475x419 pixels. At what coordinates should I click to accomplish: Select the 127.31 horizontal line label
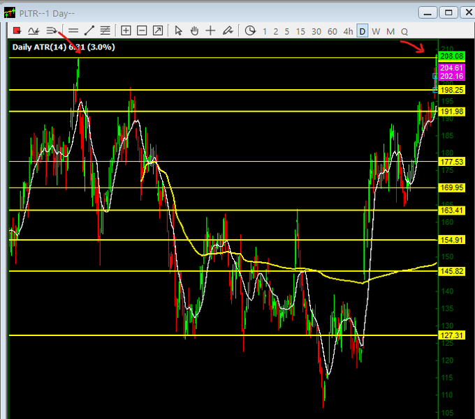452,335
